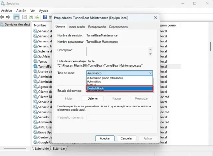Switch to the Estándar view tab

click(x=59, y=149)
